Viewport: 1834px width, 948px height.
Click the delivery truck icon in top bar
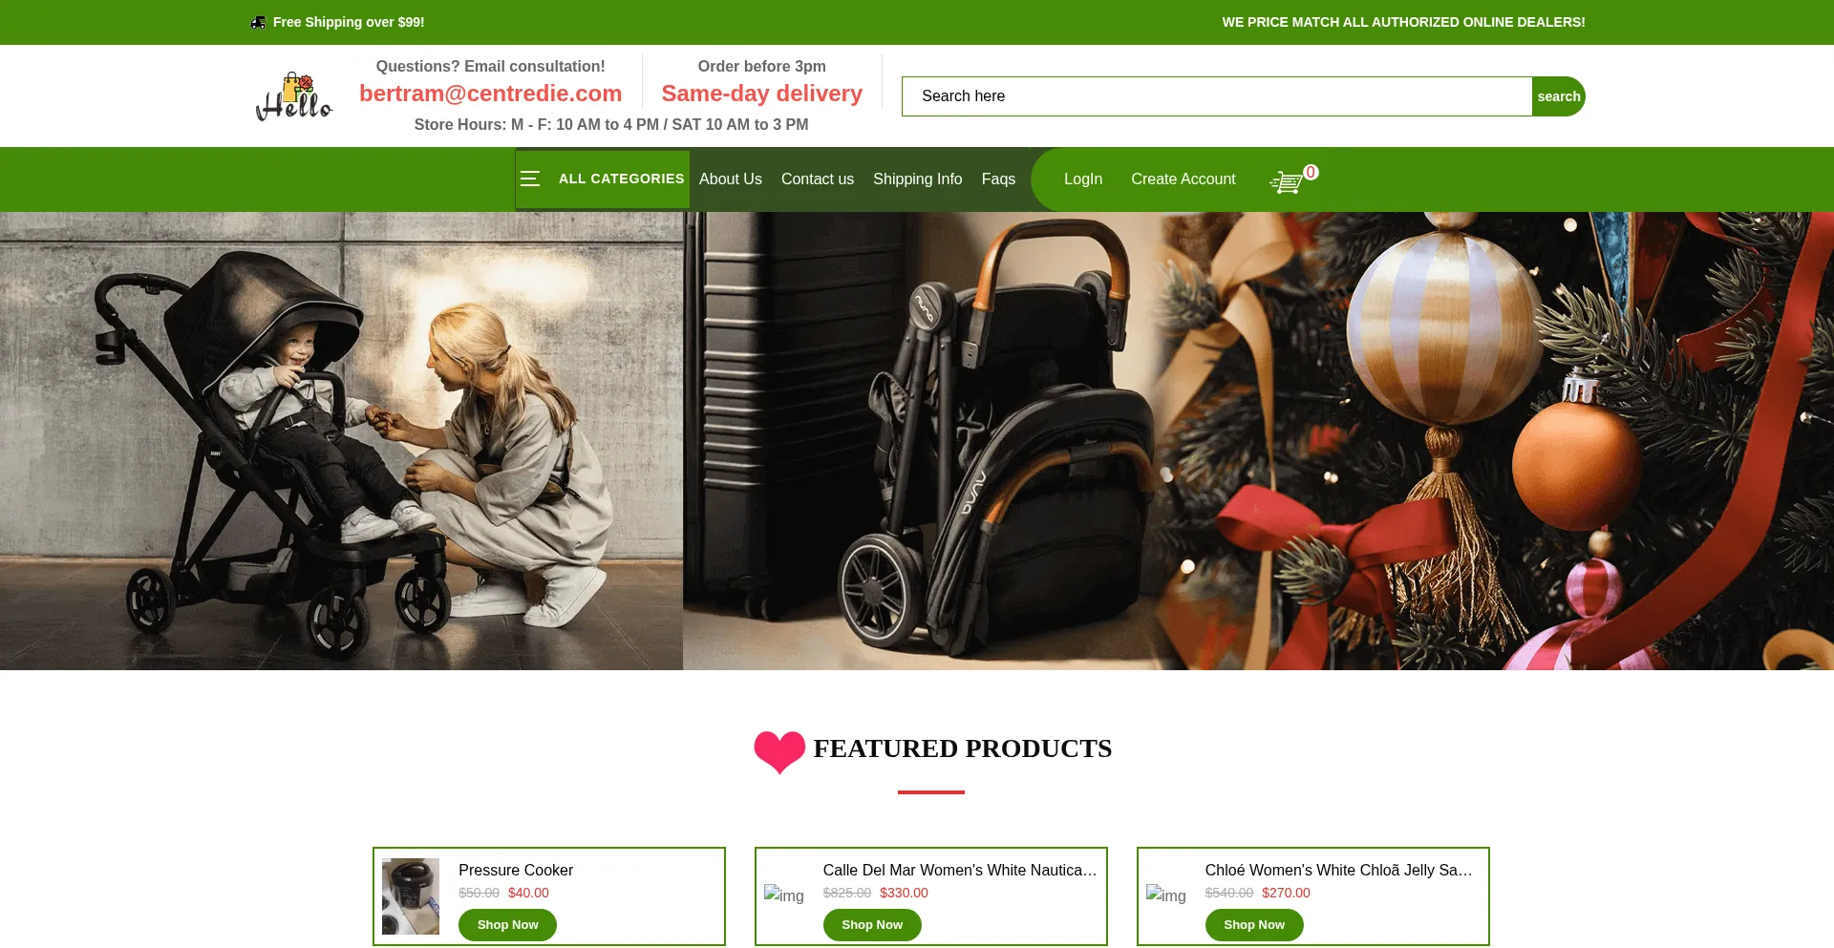click(x=258, y=22)
